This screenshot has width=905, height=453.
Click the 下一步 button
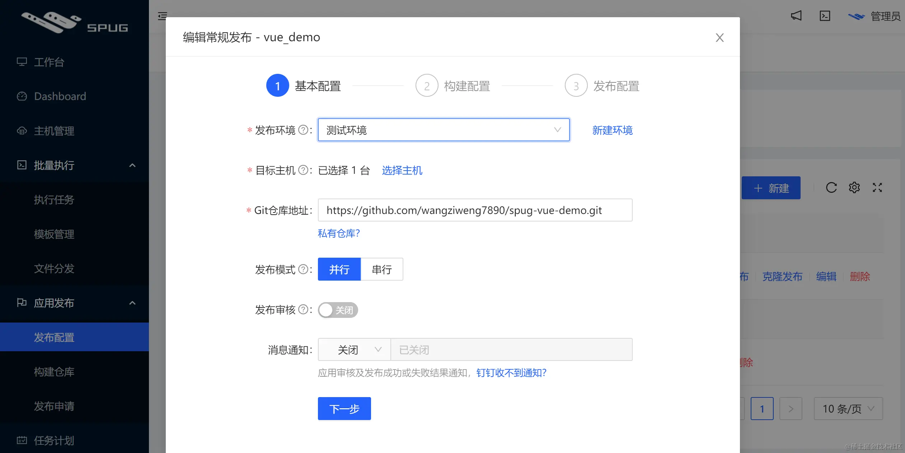click(x=344, y=409)
